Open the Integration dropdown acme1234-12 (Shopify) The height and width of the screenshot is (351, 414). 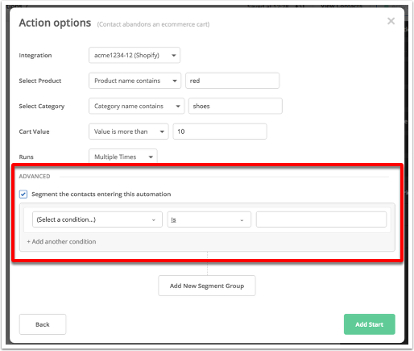point(135,55)
